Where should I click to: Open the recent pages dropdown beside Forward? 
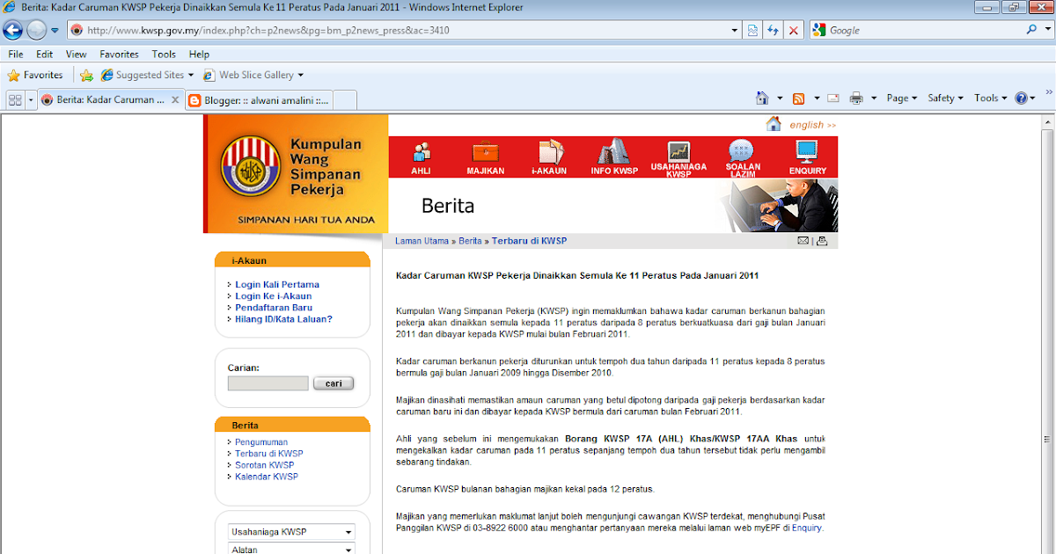[55, 30]
